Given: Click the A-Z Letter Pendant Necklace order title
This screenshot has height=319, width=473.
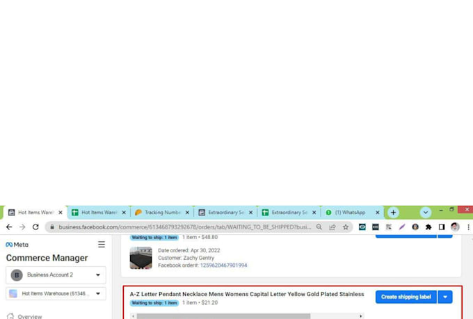Looking at the screenshot, I should point(247,294).
